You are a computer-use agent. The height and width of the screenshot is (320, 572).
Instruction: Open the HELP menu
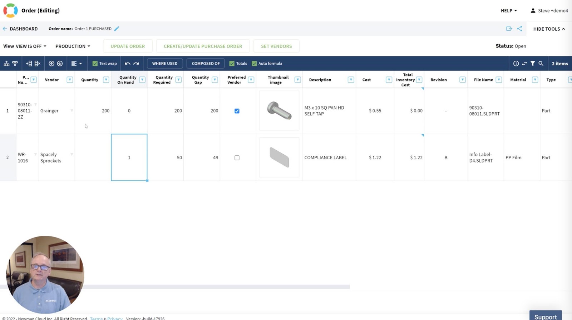click(x=509, y=11)
